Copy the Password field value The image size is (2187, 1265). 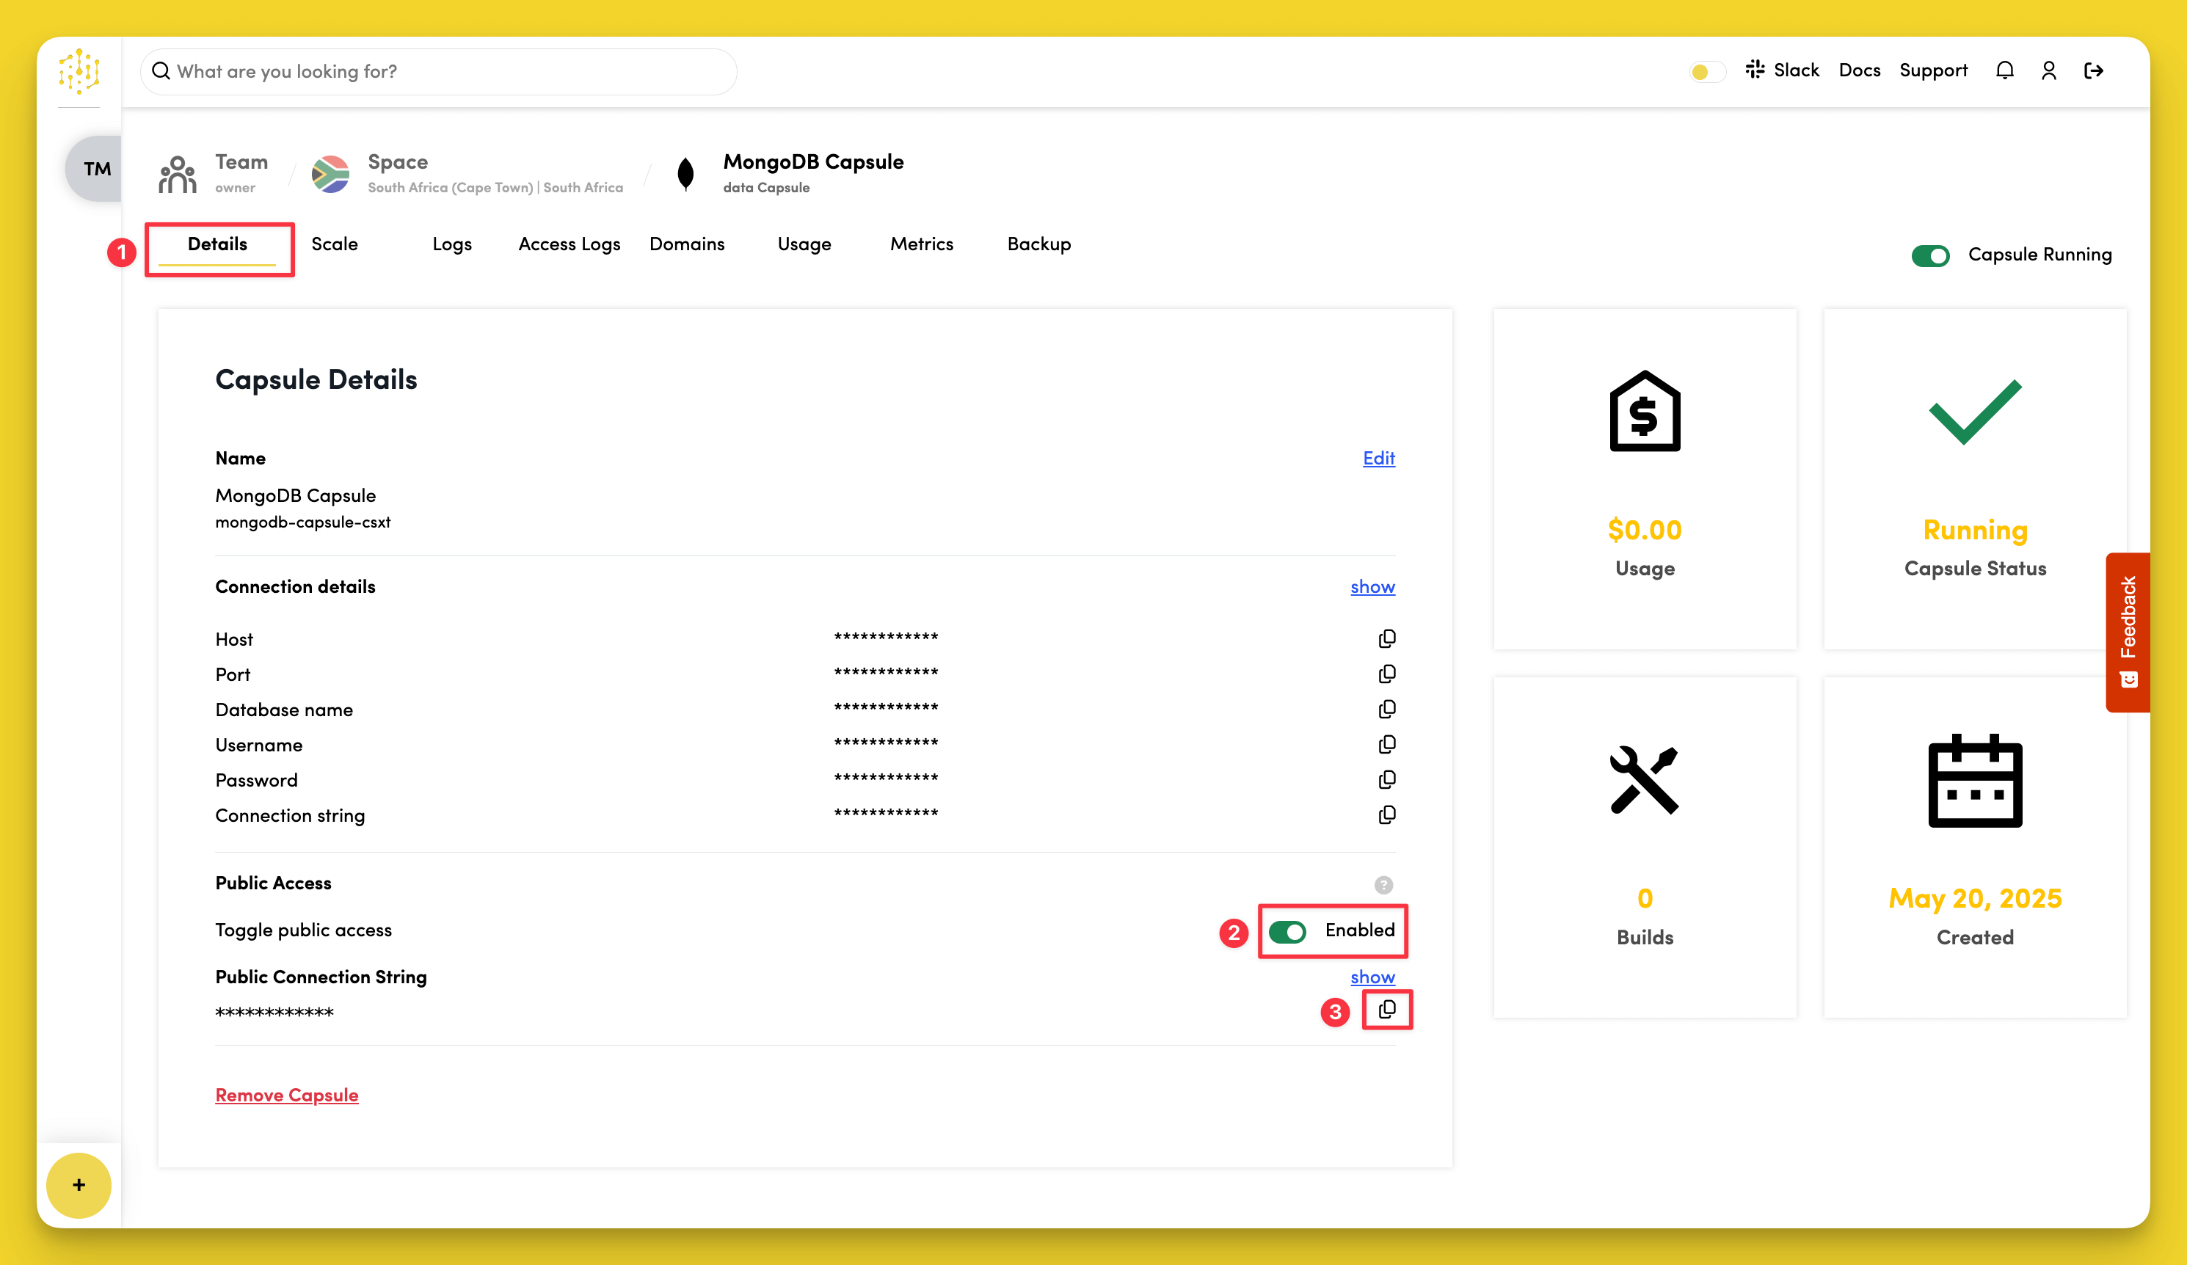pyautogui.click(x=1387, y=779)
